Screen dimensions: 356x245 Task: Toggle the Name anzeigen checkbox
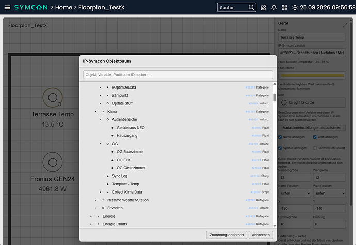click(x=280, y=137)
